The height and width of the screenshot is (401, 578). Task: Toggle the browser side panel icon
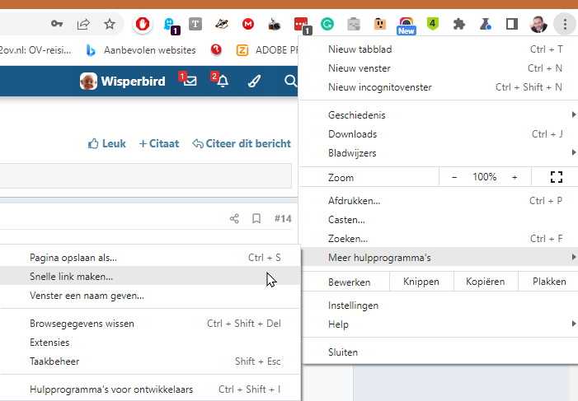click(512, 24)
